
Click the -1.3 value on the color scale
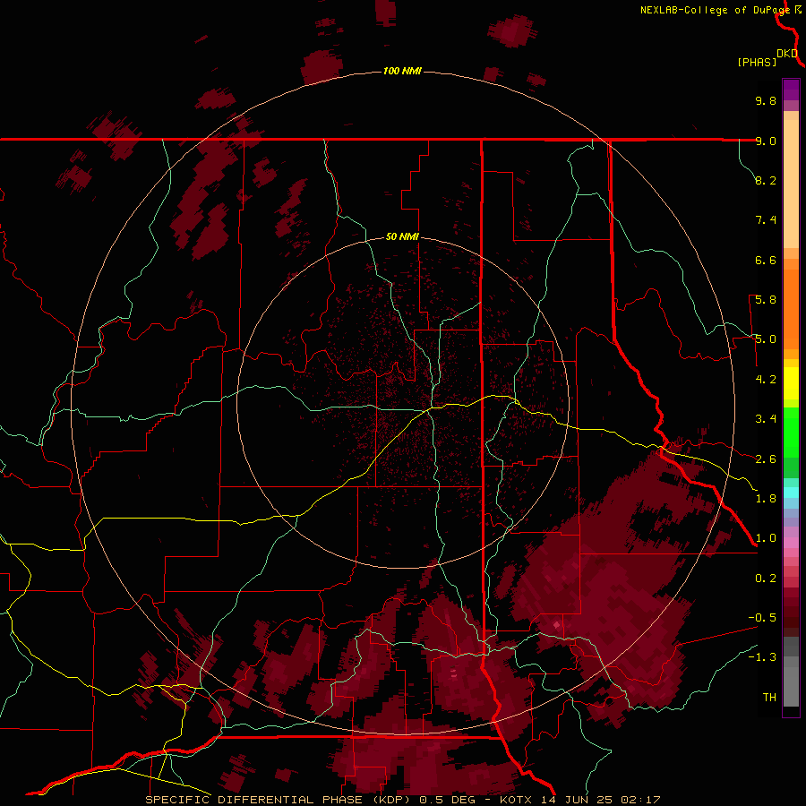762,657
